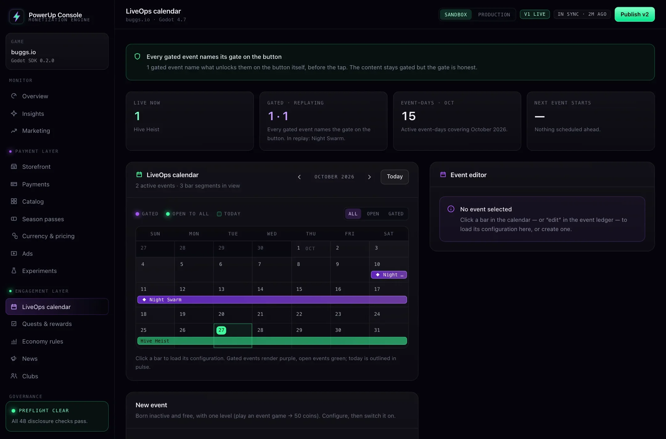Show ALL events in the calendar filter
The image size is (666, 439).
pyautogui.click(x=353, y=214)
